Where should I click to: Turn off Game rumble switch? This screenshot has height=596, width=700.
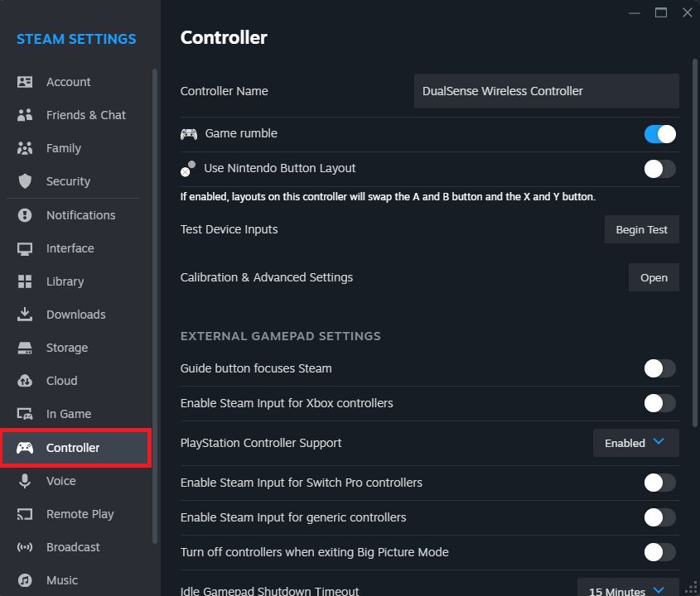[x=659, y=134]
